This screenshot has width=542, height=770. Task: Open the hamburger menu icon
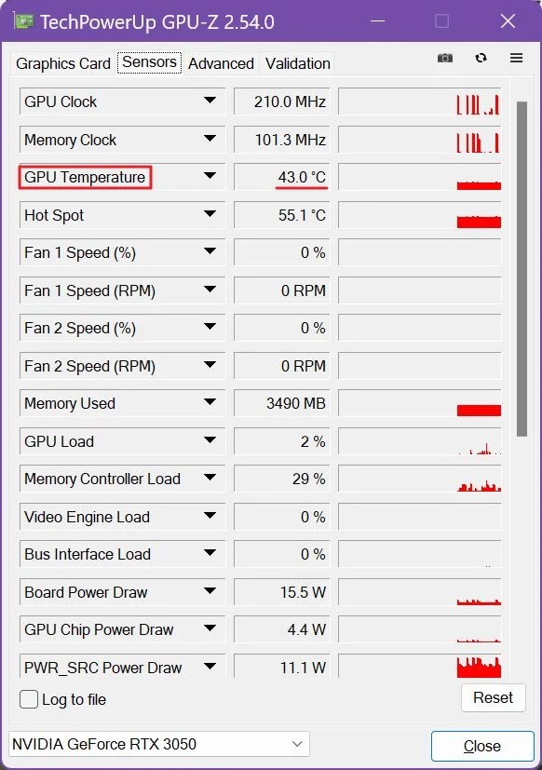click(x=516, y=58)
